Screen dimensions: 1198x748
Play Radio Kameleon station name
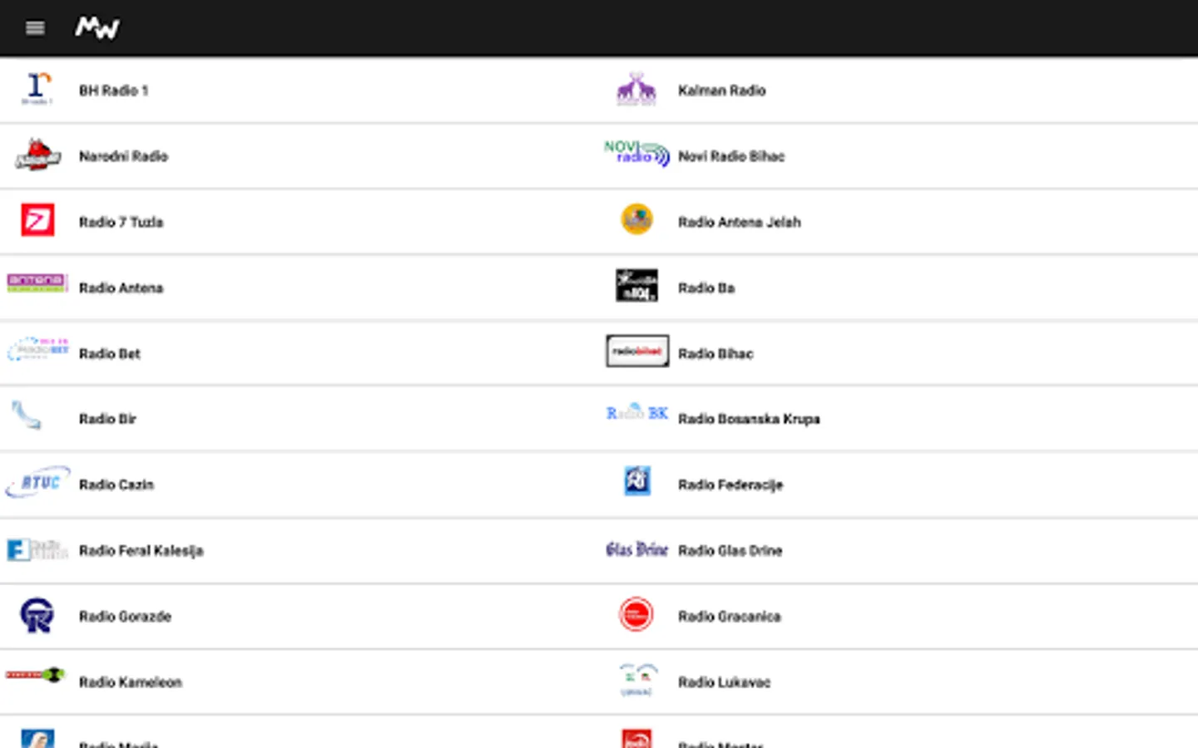click(x=131, y=682)
